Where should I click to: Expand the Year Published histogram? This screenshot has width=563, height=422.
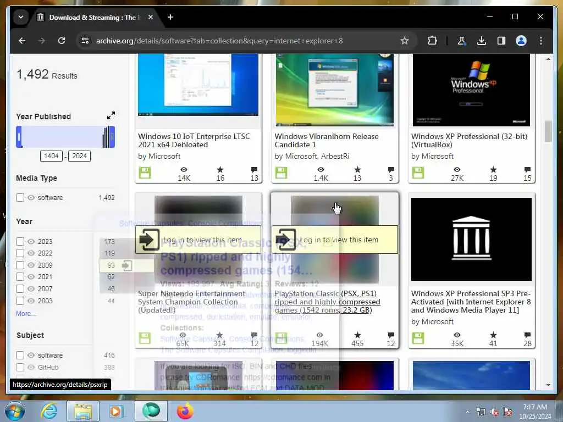point(111,115)
